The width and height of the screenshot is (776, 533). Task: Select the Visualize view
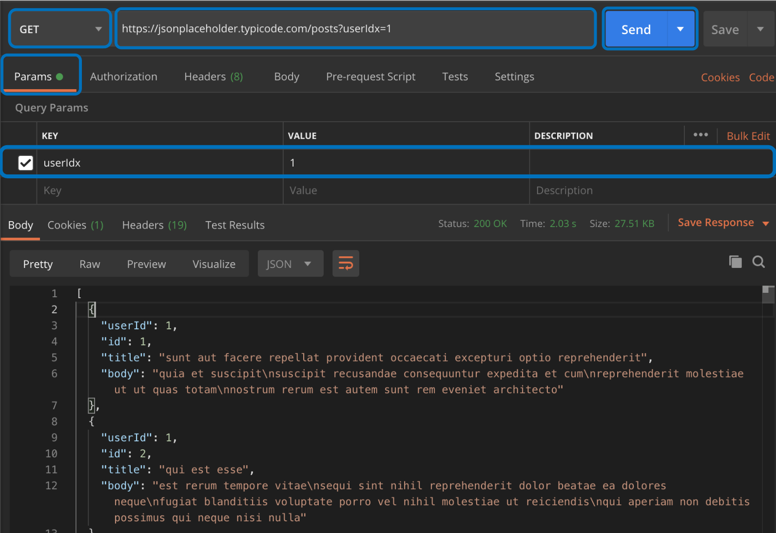[x=214, y=264]
